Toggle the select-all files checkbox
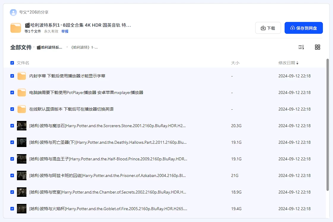 tap(12, 63)
